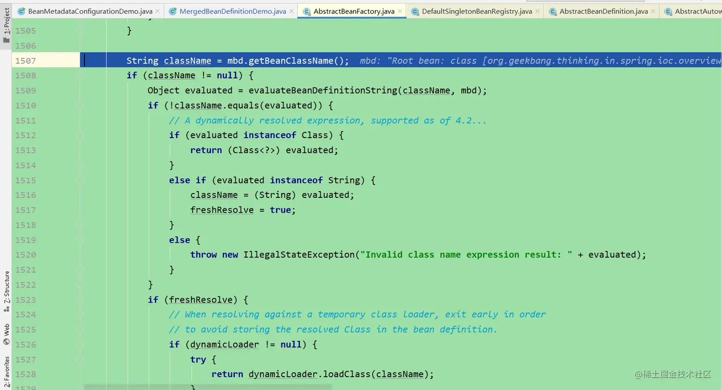Fold the try block at line 1527
722x390 pixels.
(80, 359)
